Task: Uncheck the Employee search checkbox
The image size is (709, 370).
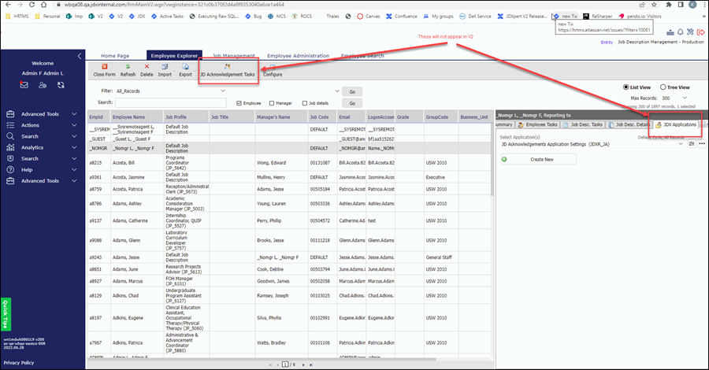Action: (239, 102)
